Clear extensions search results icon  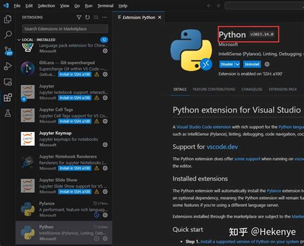[96, 17]
